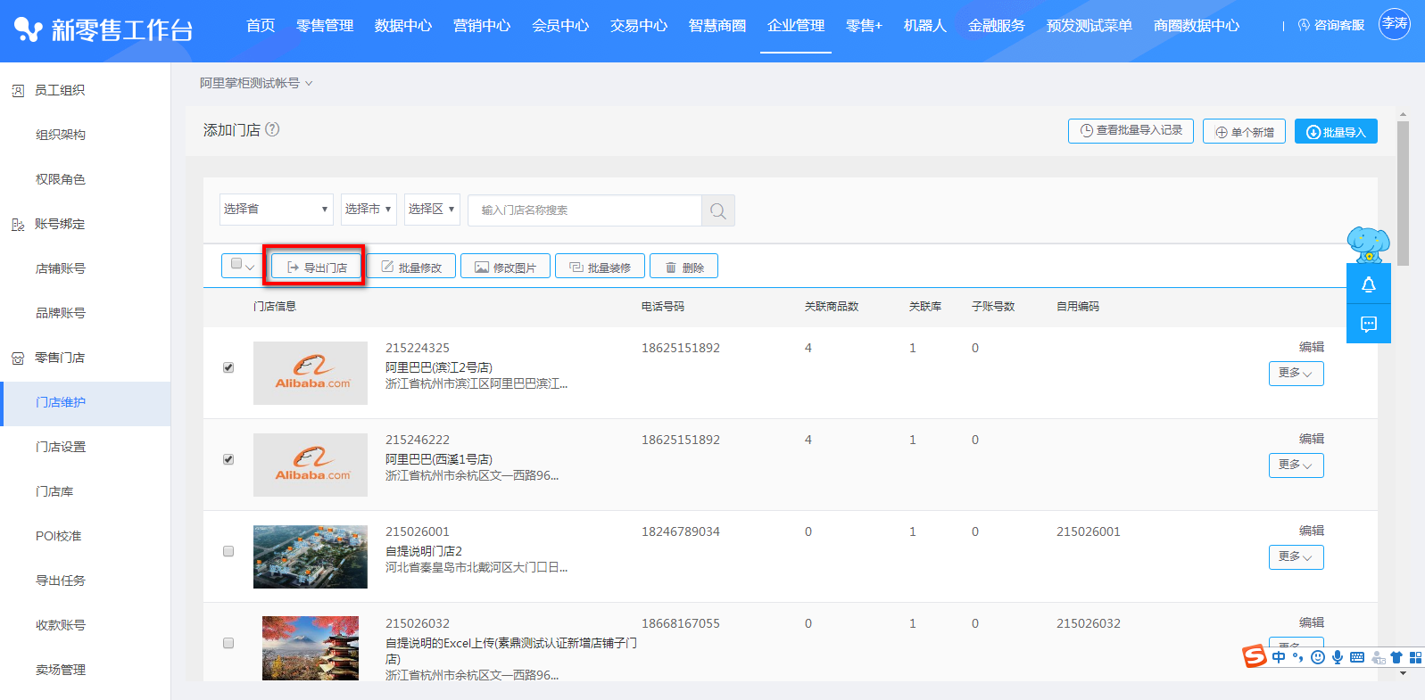Open the chat message icon
The image size is (1425, 700).
coord(1368,324)
